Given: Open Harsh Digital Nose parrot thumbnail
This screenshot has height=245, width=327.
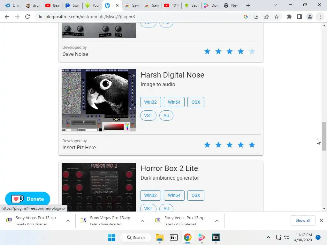Looking at the screenshot, I should point(99,100).
